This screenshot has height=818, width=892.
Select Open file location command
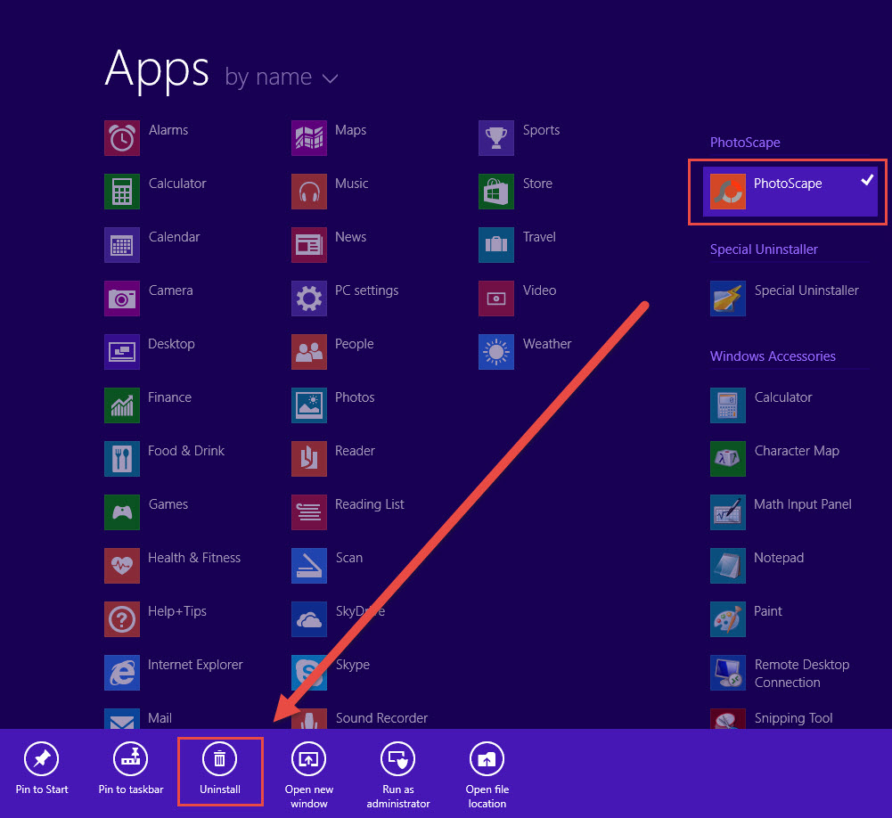point(487,774)
